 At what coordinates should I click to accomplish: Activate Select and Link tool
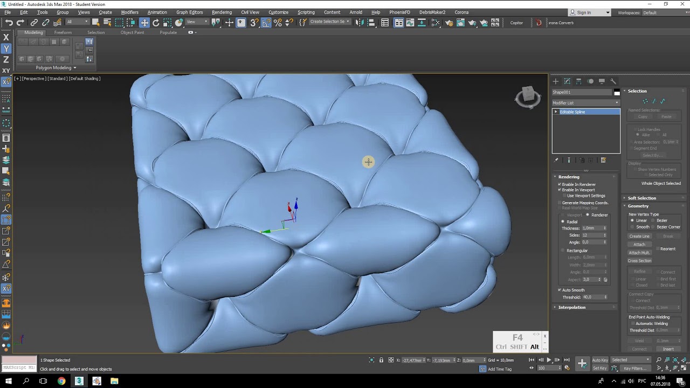(34, 23)
